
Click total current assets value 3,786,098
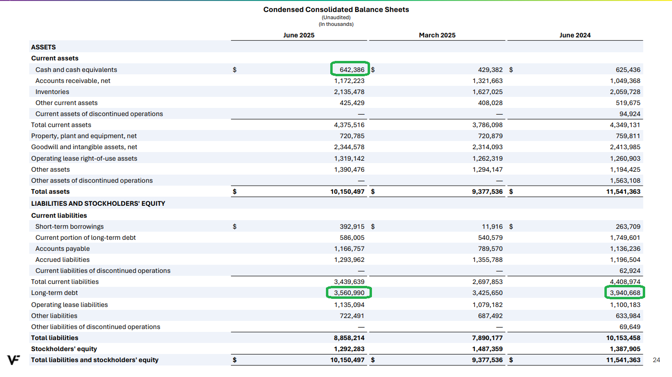click(487, 125)
